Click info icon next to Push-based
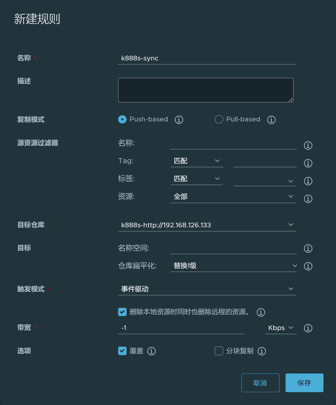 [179, 120]
